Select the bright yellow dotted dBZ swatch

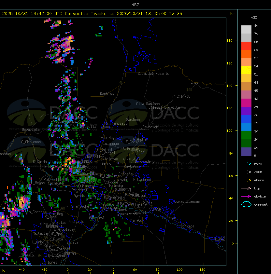tap(246, 70)
